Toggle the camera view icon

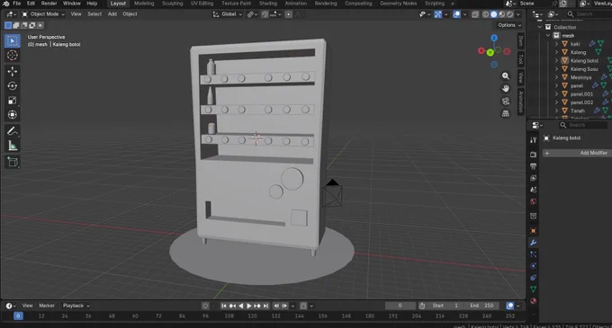click(506, 101)
